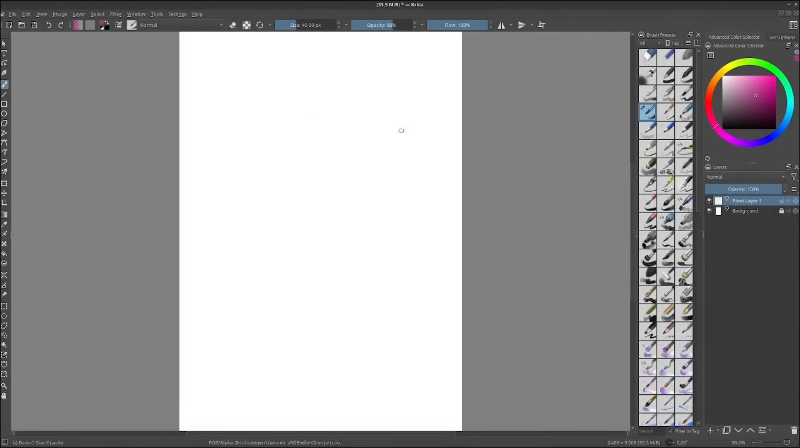Select the Fill bucket tool
Viewport: 800px width, 448px height.
click(4, 254)
